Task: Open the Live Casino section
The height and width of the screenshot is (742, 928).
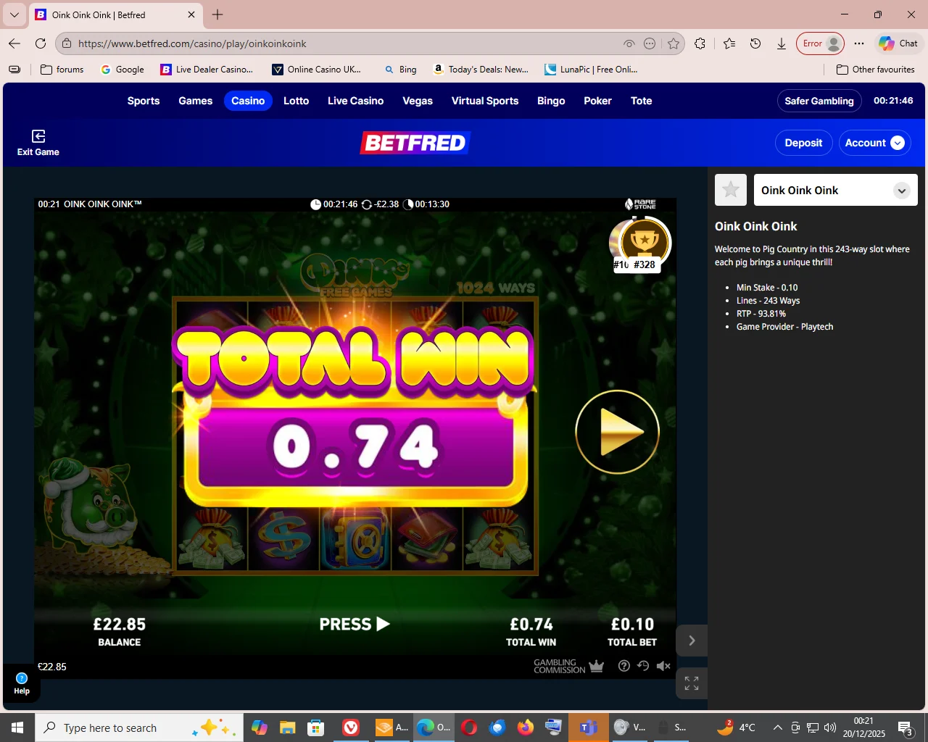Action: pos(355,101)
